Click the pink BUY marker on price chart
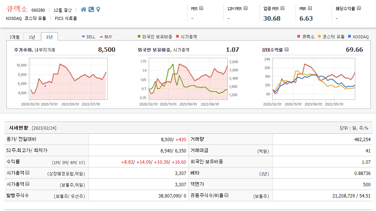The width and height of the screenshot is (376, 211). pyautogui.click(x=45, y=86)
